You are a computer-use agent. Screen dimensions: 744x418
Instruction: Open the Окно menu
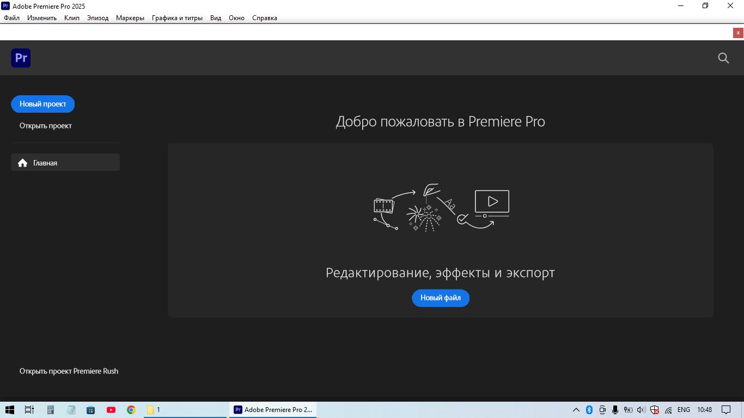[x=236, y=18]
